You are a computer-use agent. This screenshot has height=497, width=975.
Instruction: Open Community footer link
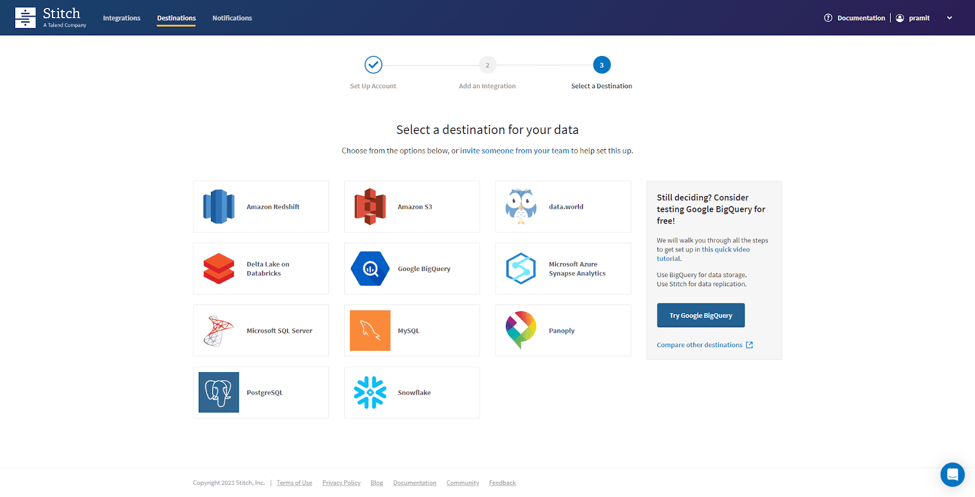click(x=463, y=483)
